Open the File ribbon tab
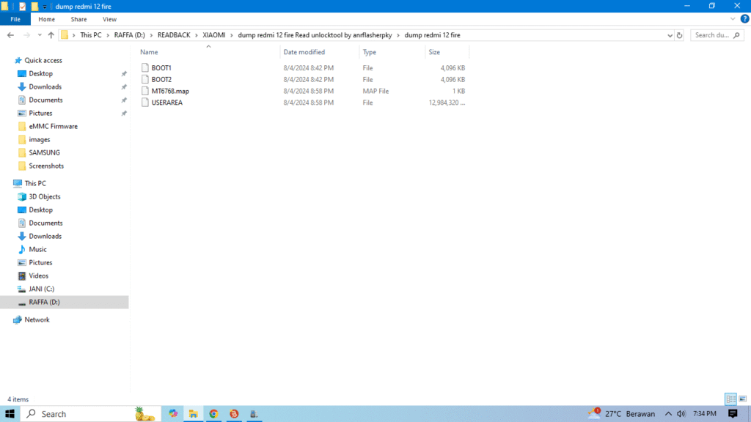 15,19
